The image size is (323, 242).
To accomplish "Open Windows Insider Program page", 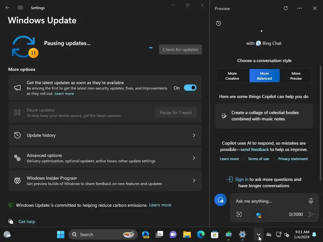I will 105,181.
